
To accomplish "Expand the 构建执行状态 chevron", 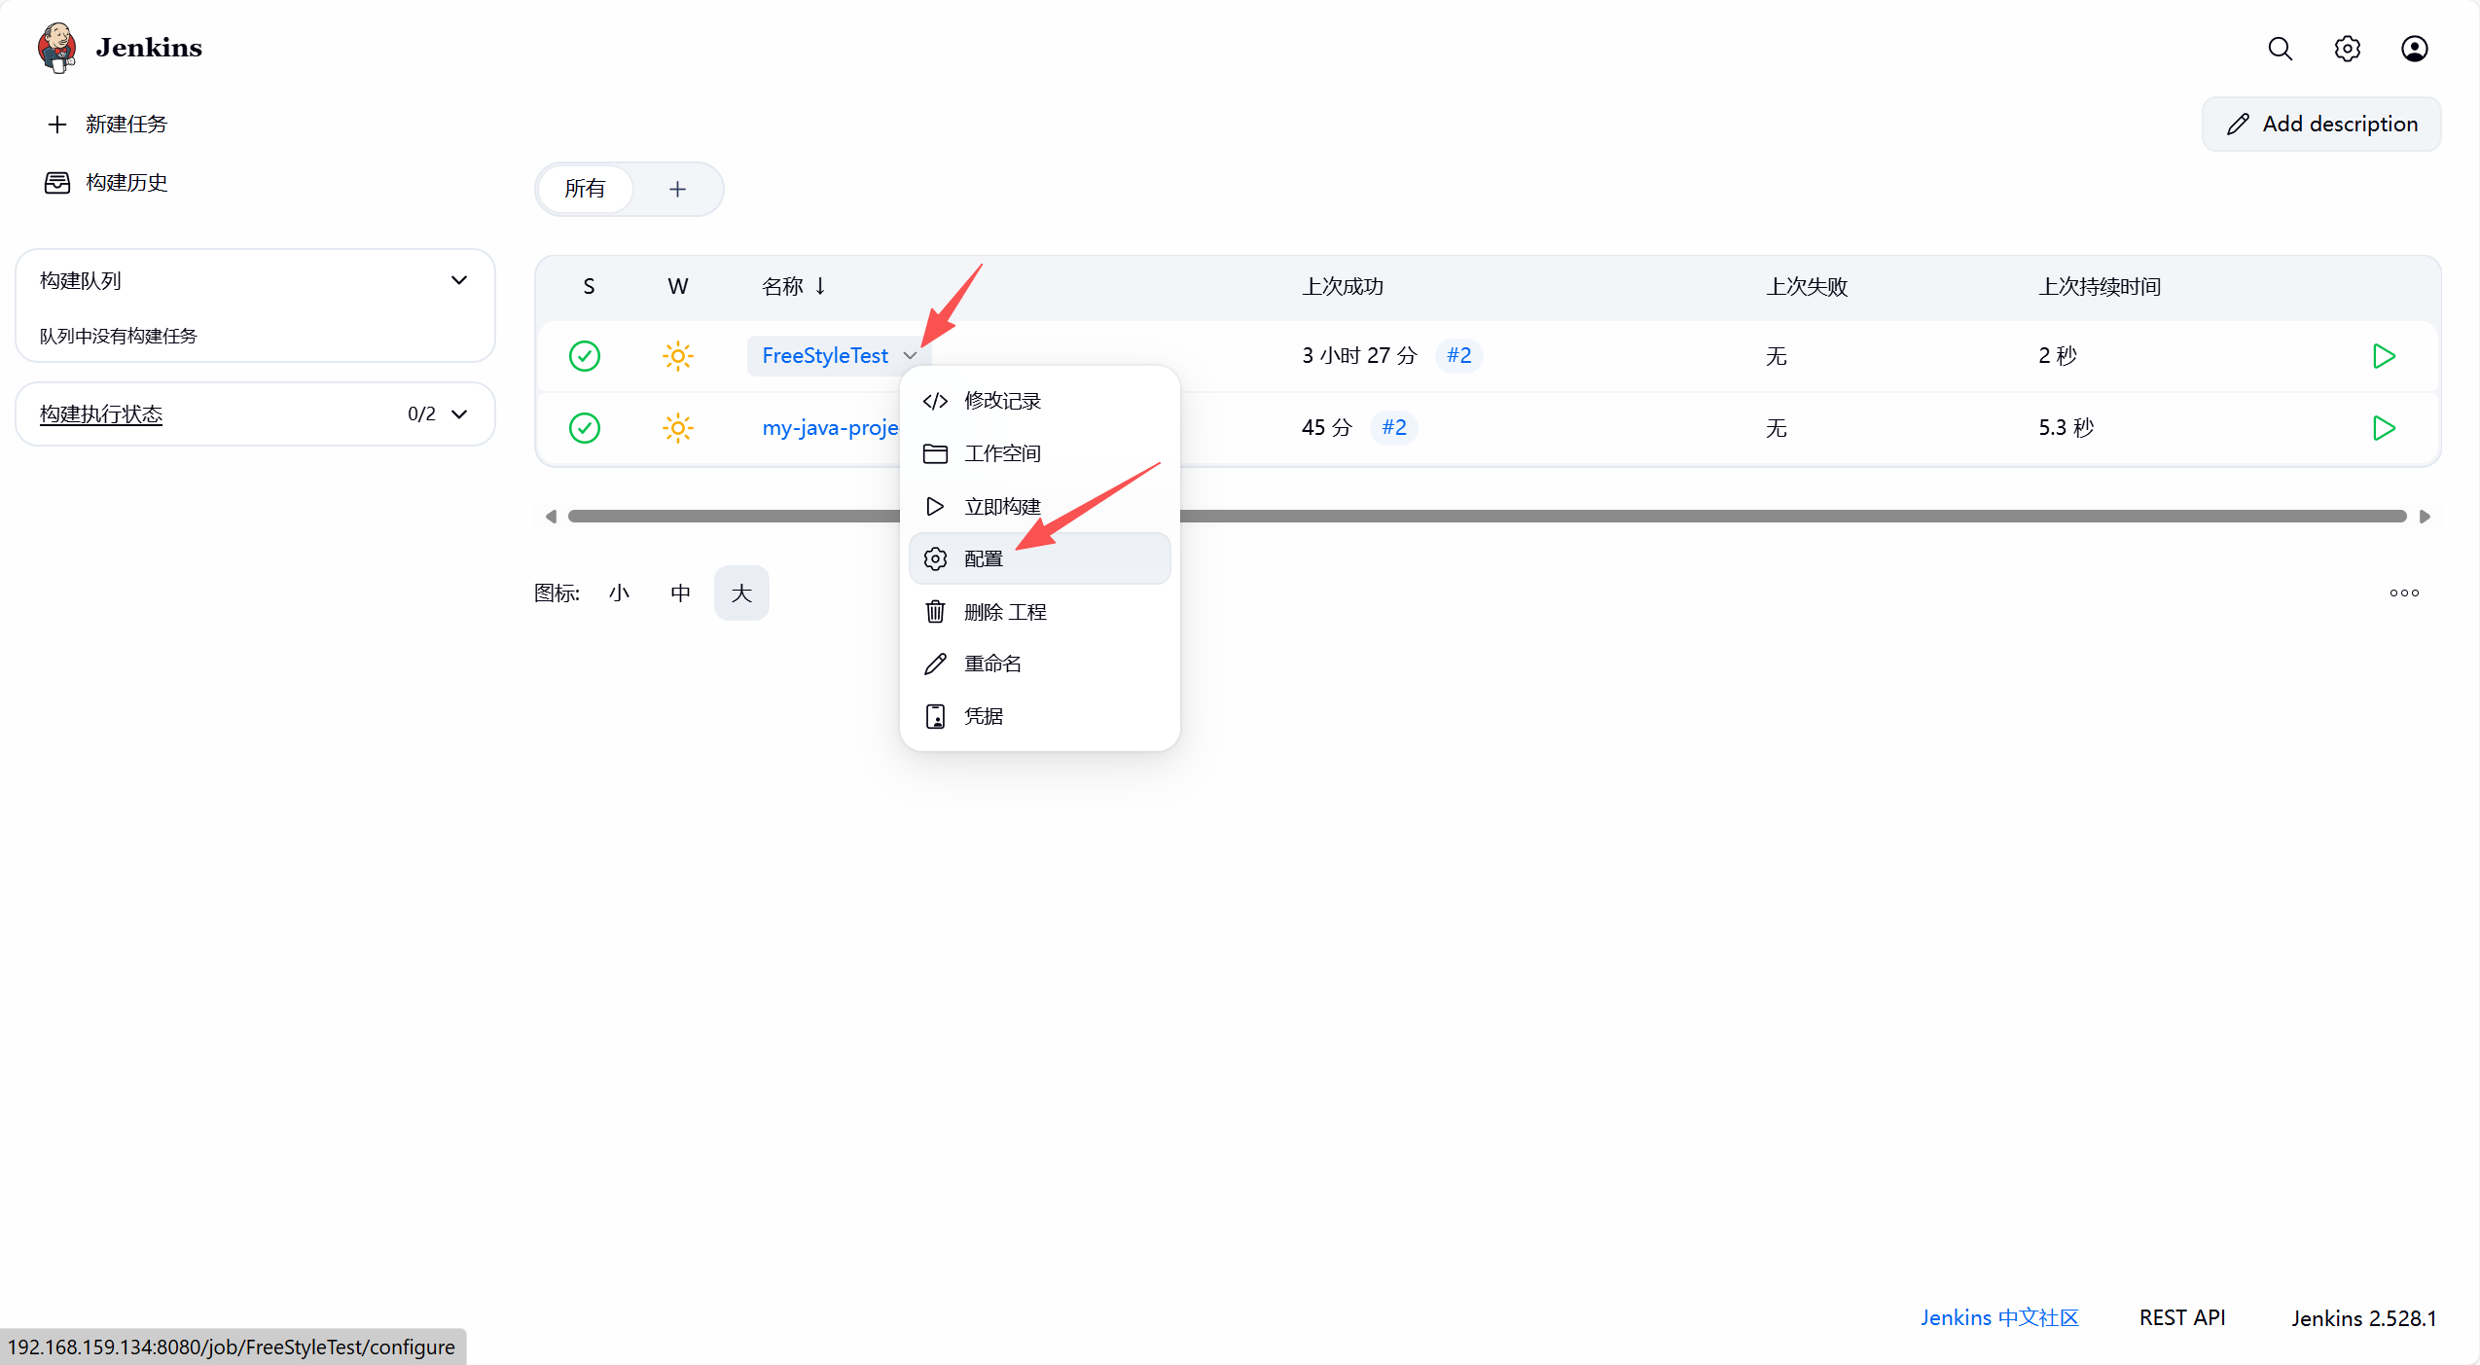I will pos(459,413).
